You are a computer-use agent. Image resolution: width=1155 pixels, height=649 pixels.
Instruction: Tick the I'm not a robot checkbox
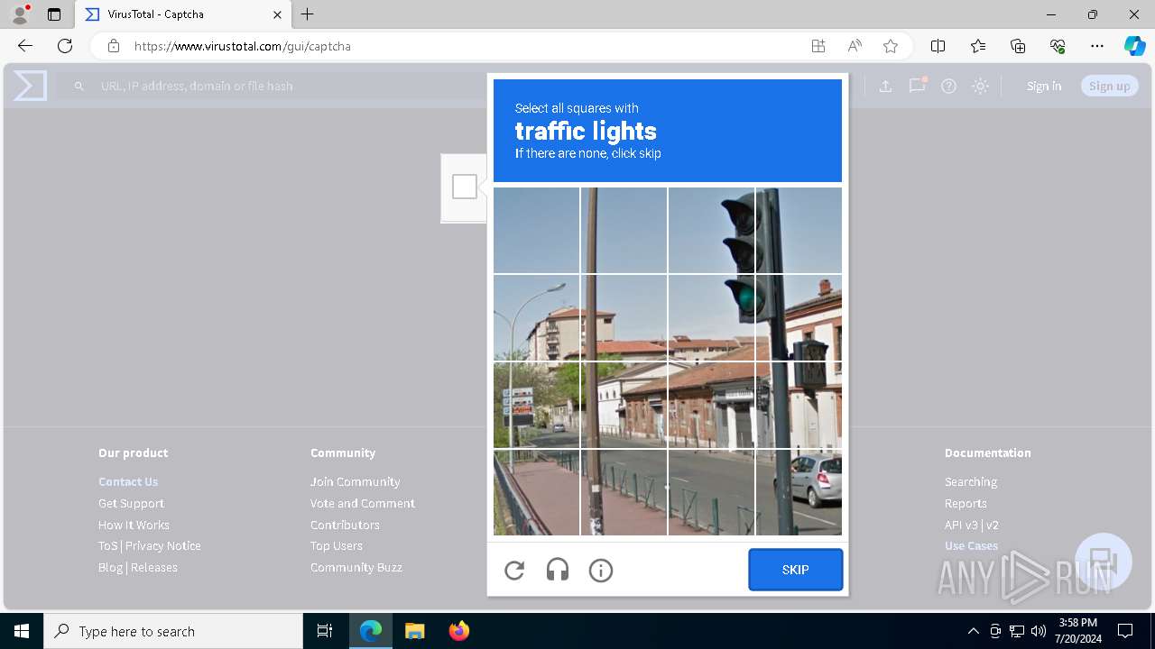click(465, 187)
